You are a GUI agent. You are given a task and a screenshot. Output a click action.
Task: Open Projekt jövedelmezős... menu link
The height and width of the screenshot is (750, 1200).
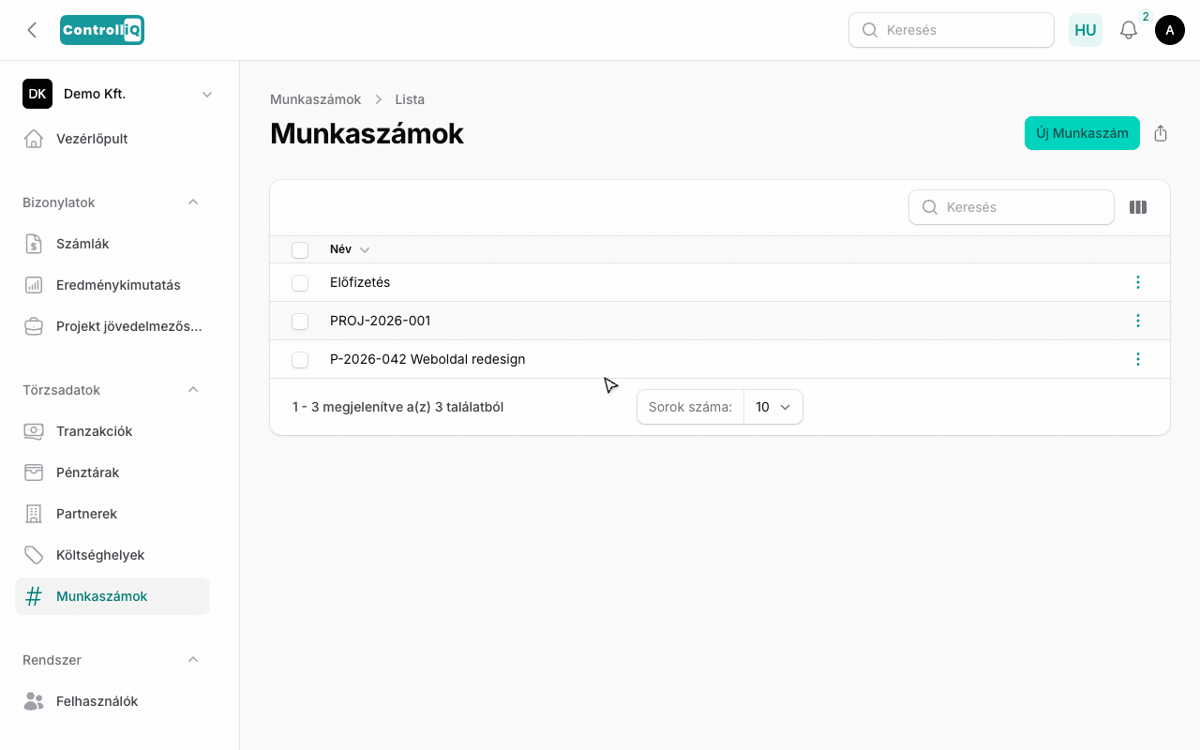tap(112, 326)
